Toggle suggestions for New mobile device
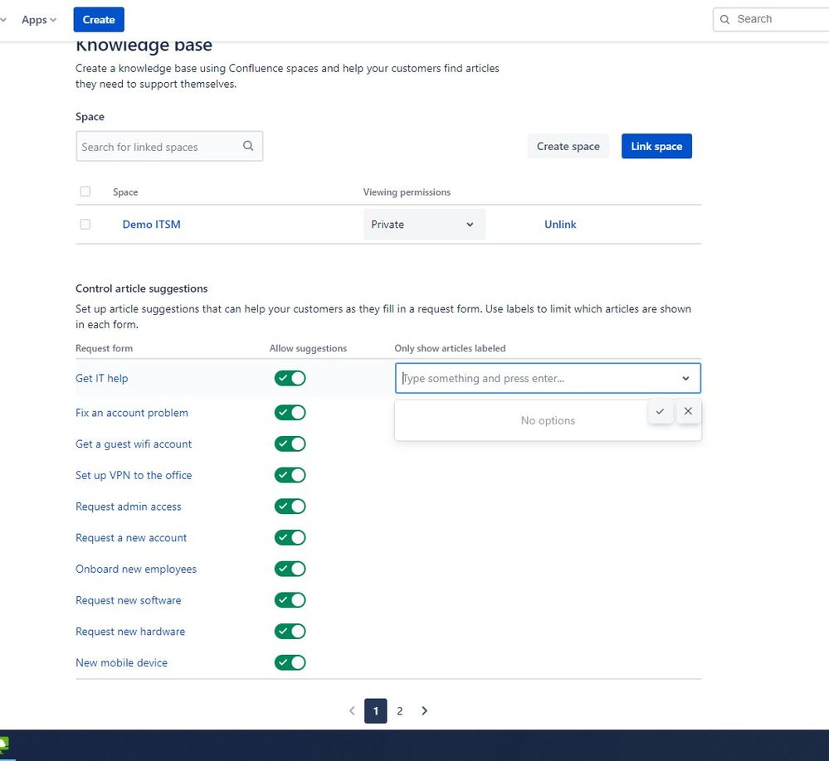 pos(290,662)
